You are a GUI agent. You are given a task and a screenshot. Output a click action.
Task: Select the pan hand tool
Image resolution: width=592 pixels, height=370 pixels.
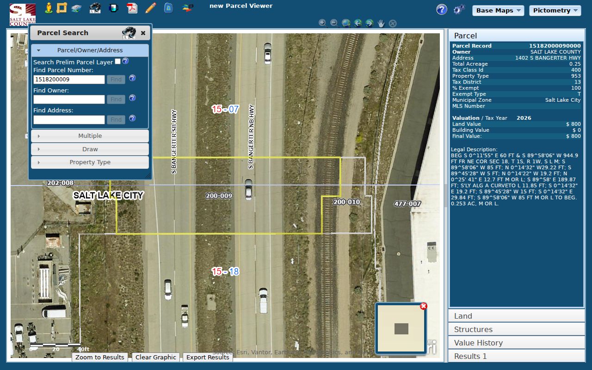click(x=381, y=23)
